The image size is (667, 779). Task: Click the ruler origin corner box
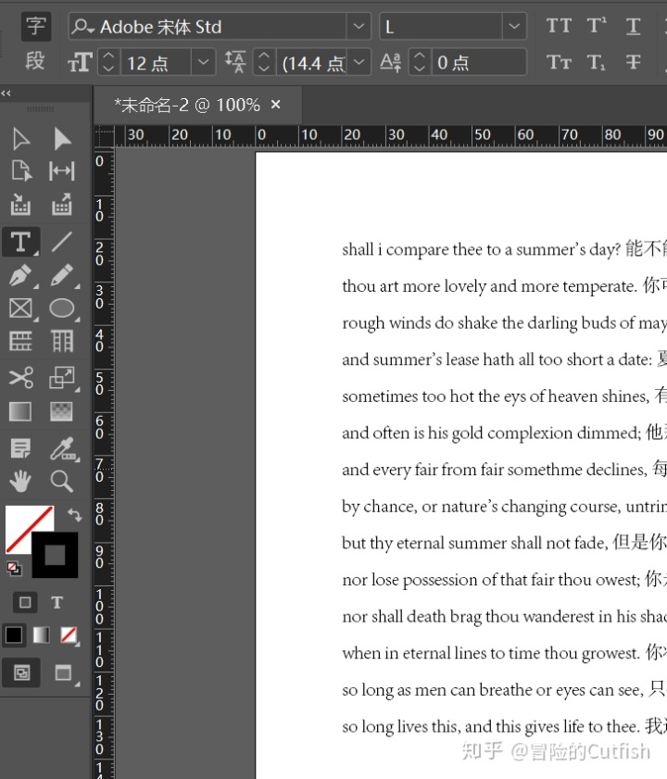(x=105, y=135)
